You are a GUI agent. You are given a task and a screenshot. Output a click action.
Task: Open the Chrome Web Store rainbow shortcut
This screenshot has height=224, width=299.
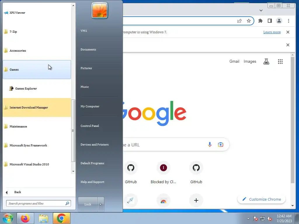(164, 200)
